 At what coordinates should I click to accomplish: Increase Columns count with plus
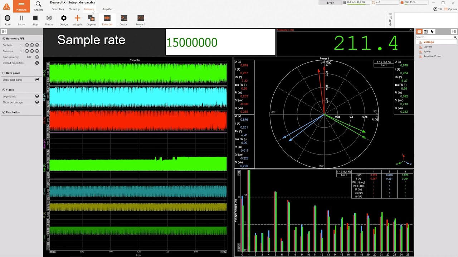click(32, 51)
